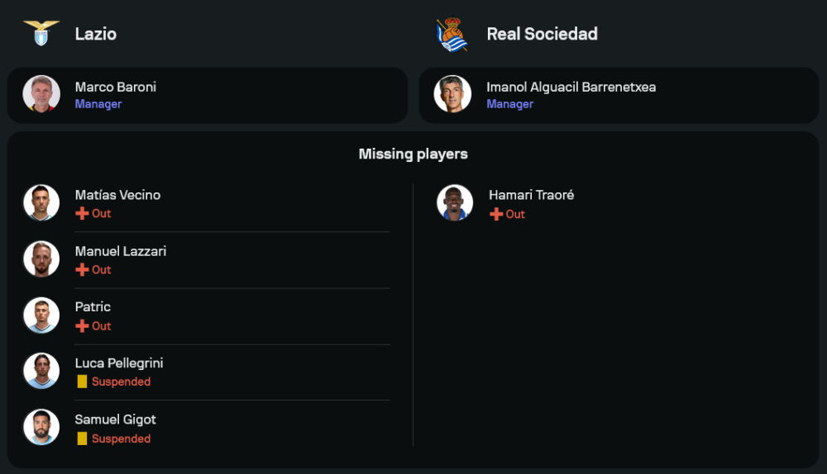Click the Lazio club crest icon
The width and height of the screenshot is (827, 474).
click(41, 34)
